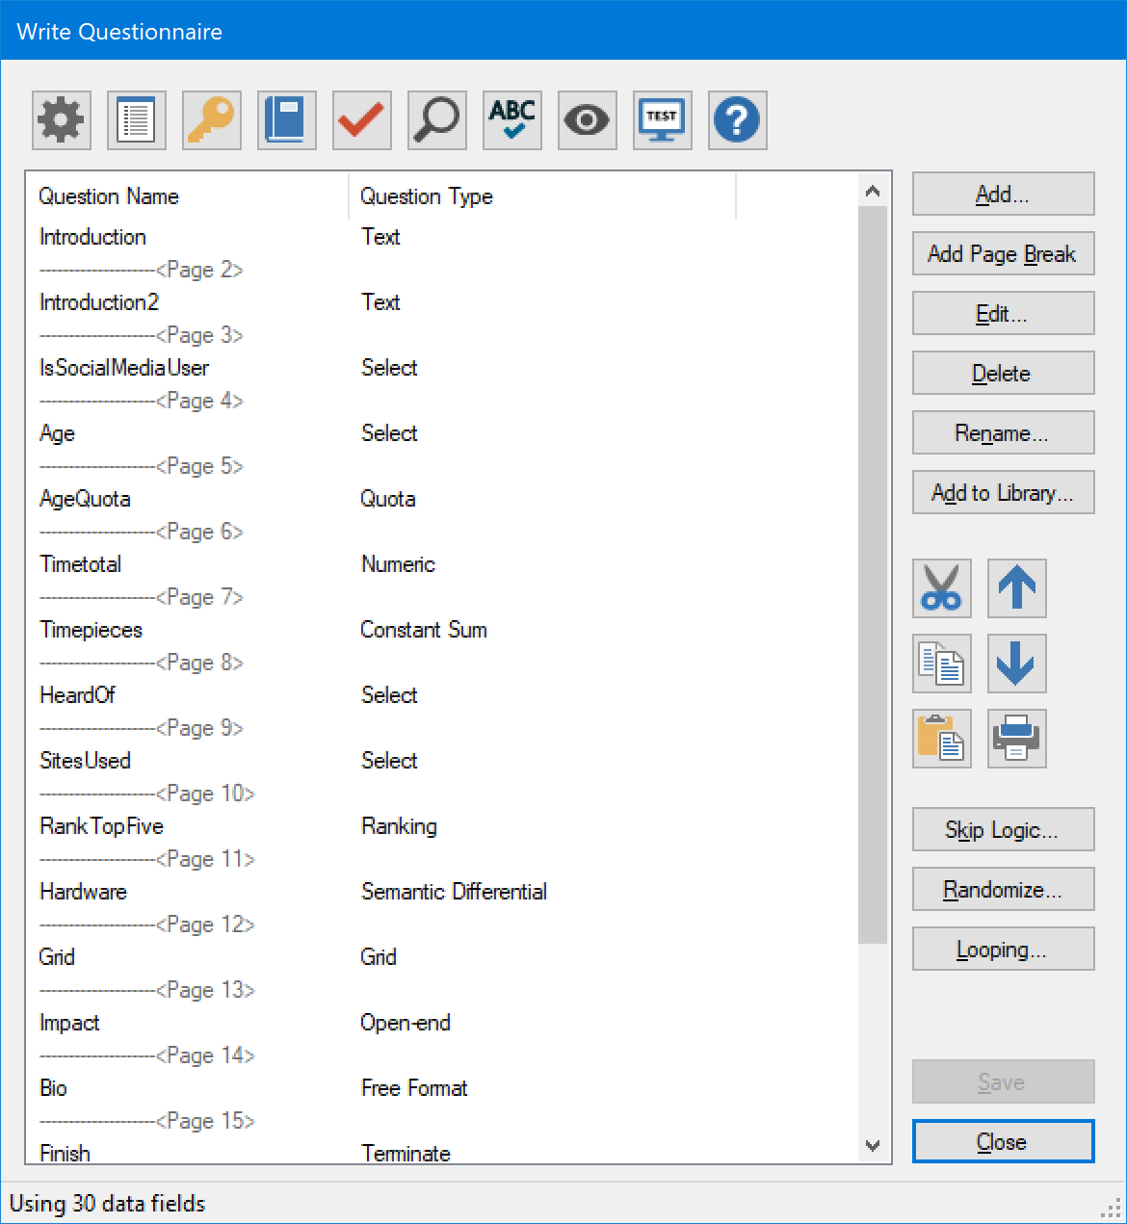1127x1224 pixels.
Task: Cut selected question using scissors icon
Action: coord(942,588)
